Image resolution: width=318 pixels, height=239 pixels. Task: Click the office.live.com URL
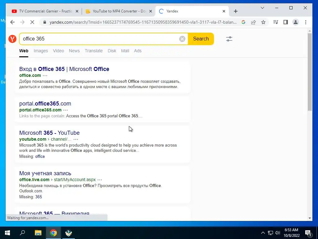(x=34, y=180)
